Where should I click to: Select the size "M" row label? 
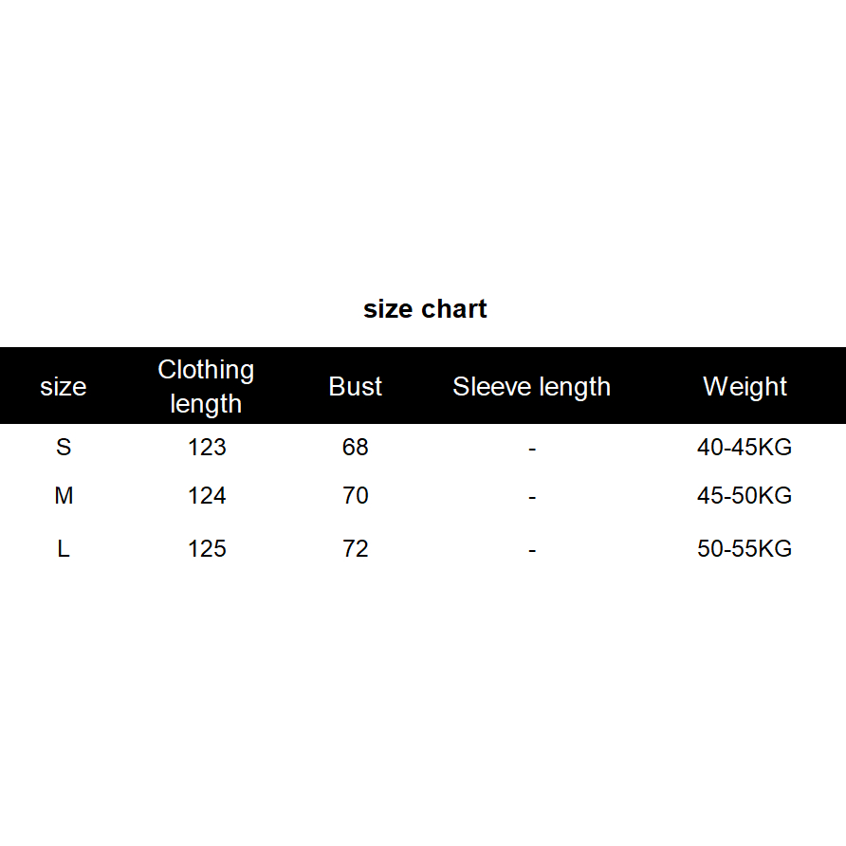64,496
